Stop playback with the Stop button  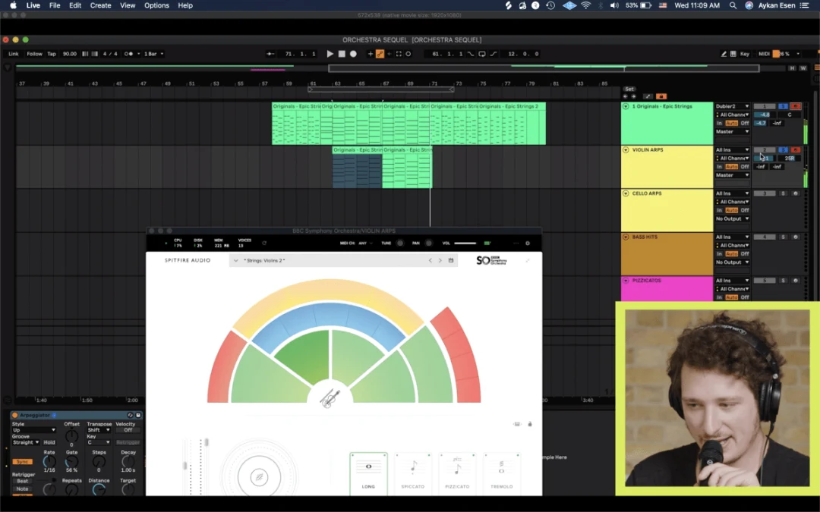pos(342,54)
